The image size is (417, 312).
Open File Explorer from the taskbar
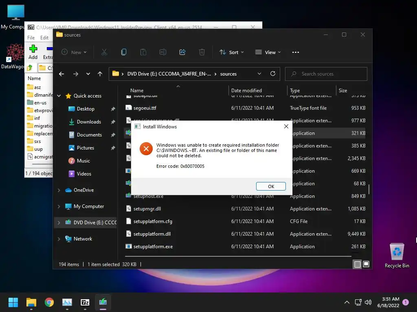pos(31,302)
